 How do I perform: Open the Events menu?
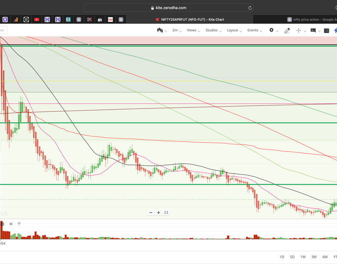pyautogui.click(x=255, y=30)
